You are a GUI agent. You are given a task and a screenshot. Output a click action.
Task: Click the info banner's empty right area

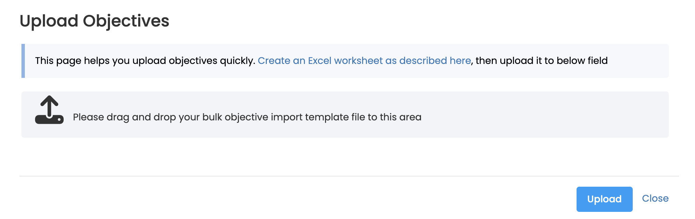[640, 61]
